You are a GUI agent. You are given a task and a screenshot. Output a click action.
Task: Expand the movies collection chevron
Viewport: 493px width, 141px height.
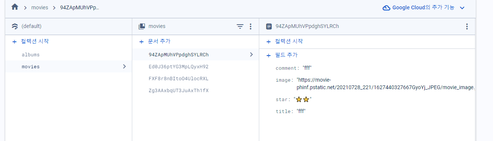[x=124, y=66]
